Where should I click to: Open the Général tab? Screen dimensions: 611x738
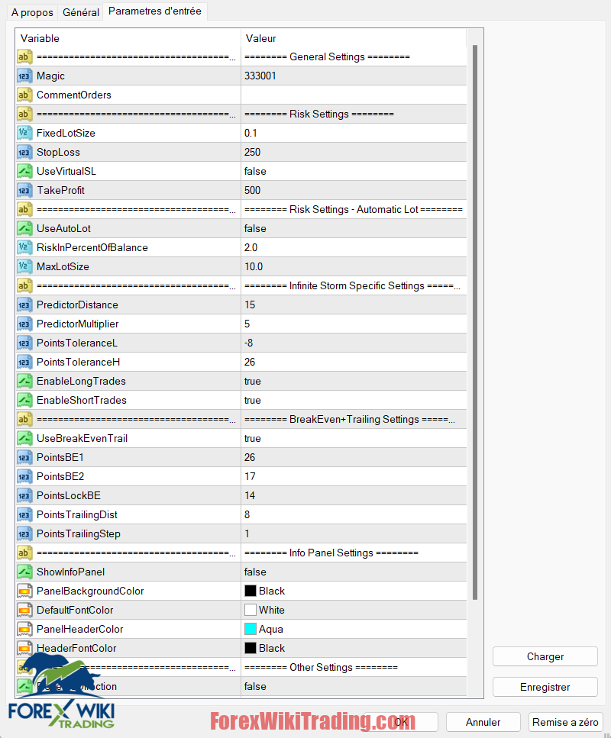pos(80,12)
